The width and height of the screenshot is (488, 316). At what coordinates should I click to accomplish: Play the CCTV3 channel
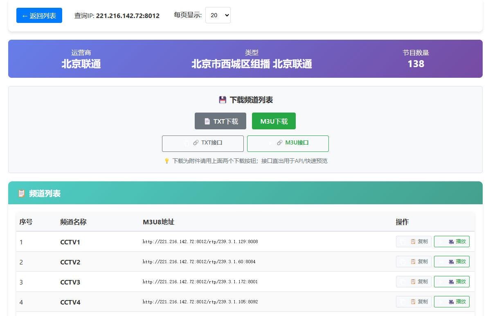[x=452, y=282]
